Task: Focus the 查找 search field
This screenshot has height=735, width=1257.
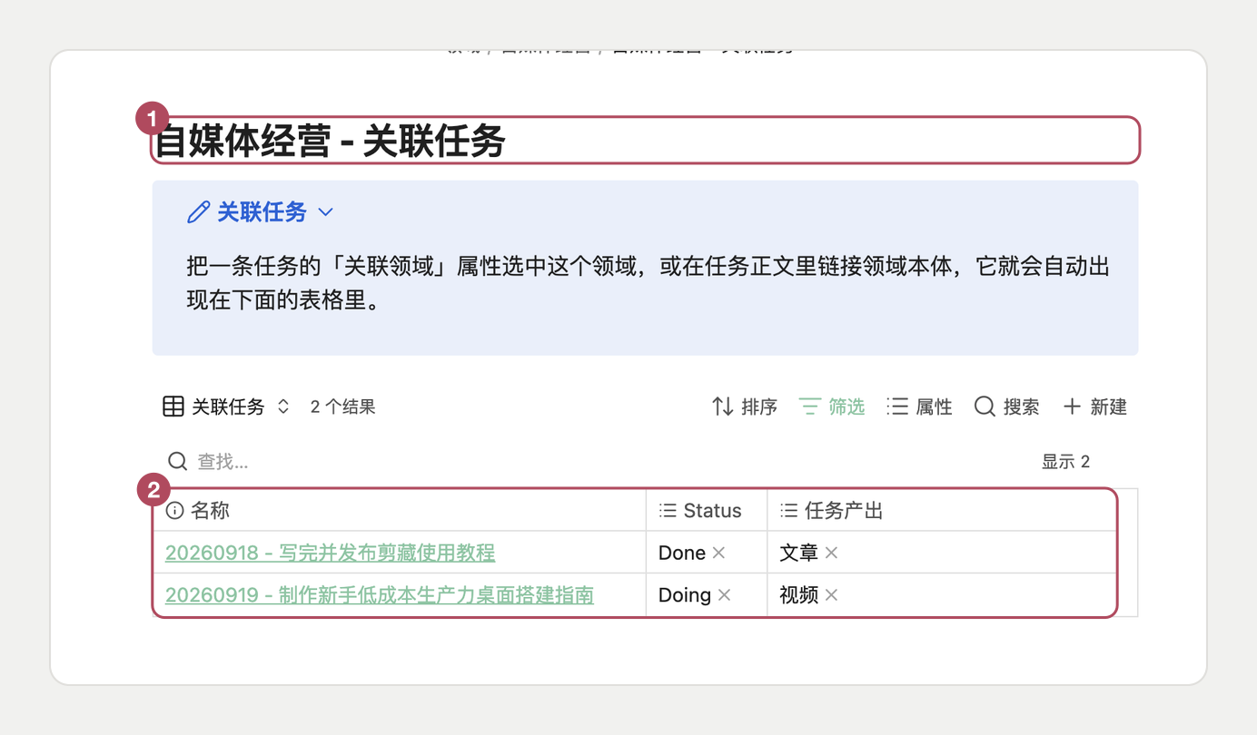Action: (599, 462)
